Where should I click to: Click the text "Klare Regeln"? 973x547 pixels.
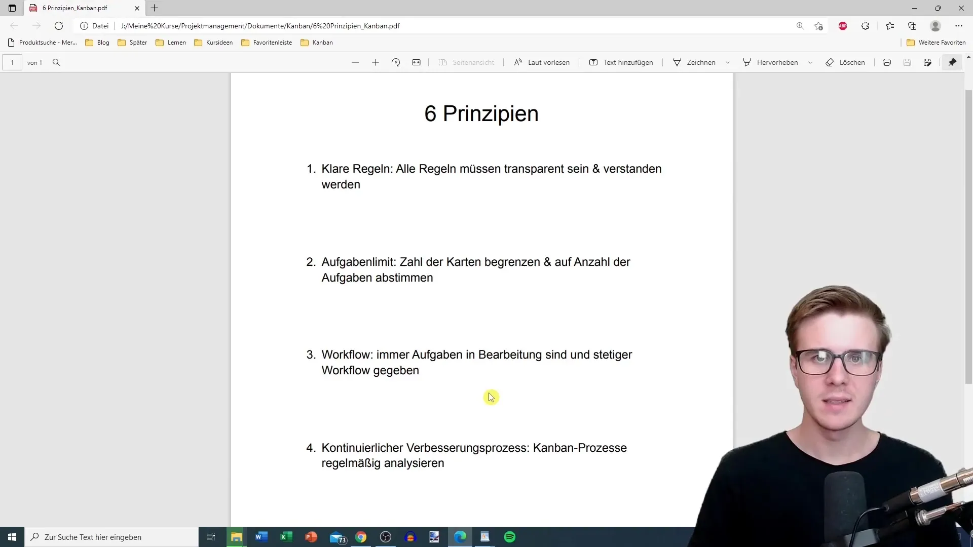pyautogui.click(x=355, y=169)
